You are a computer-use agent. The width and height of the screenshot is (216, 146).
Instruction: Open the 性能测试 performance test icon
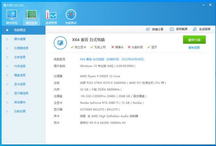(x=71, y=15)
